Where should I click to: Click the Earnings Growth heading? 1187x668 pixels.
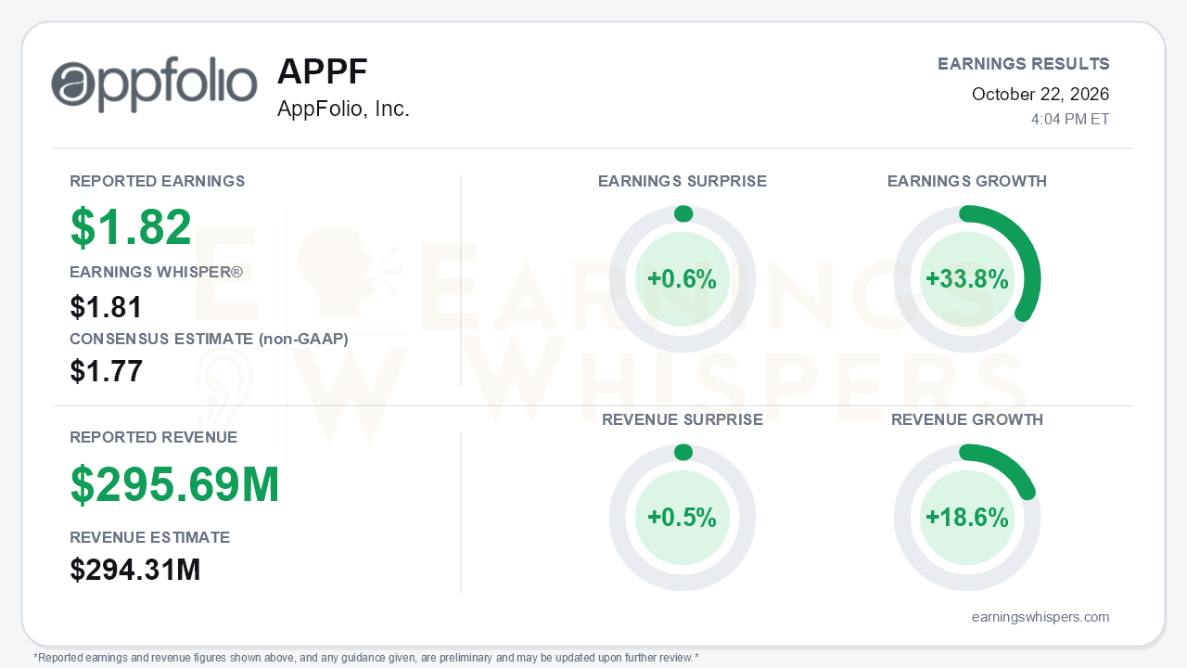point(967,181)
